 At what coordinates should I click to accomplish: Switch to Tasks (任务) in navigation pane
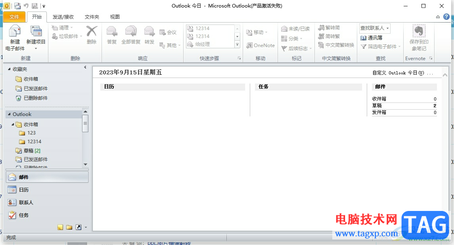click(47, 215)
